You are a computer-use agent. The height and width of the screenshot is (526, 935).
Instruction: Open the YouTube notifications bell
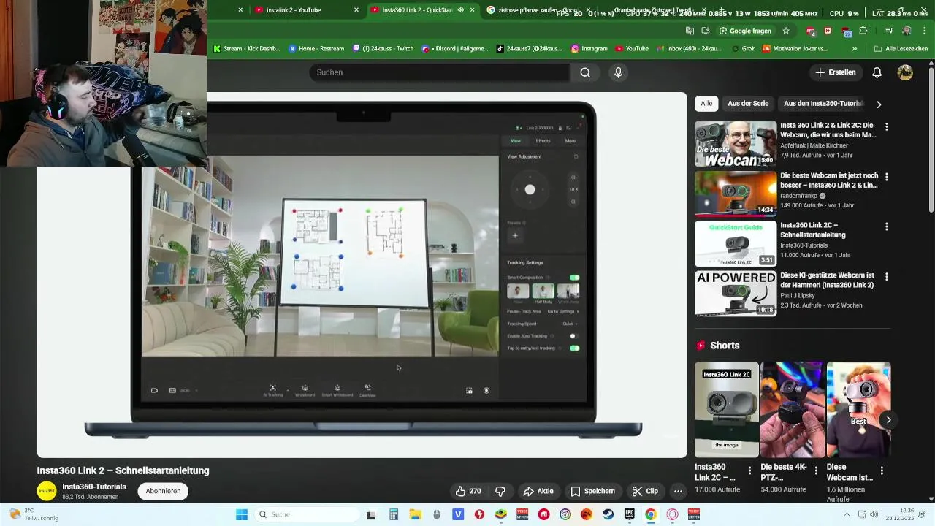click(877, 72)
